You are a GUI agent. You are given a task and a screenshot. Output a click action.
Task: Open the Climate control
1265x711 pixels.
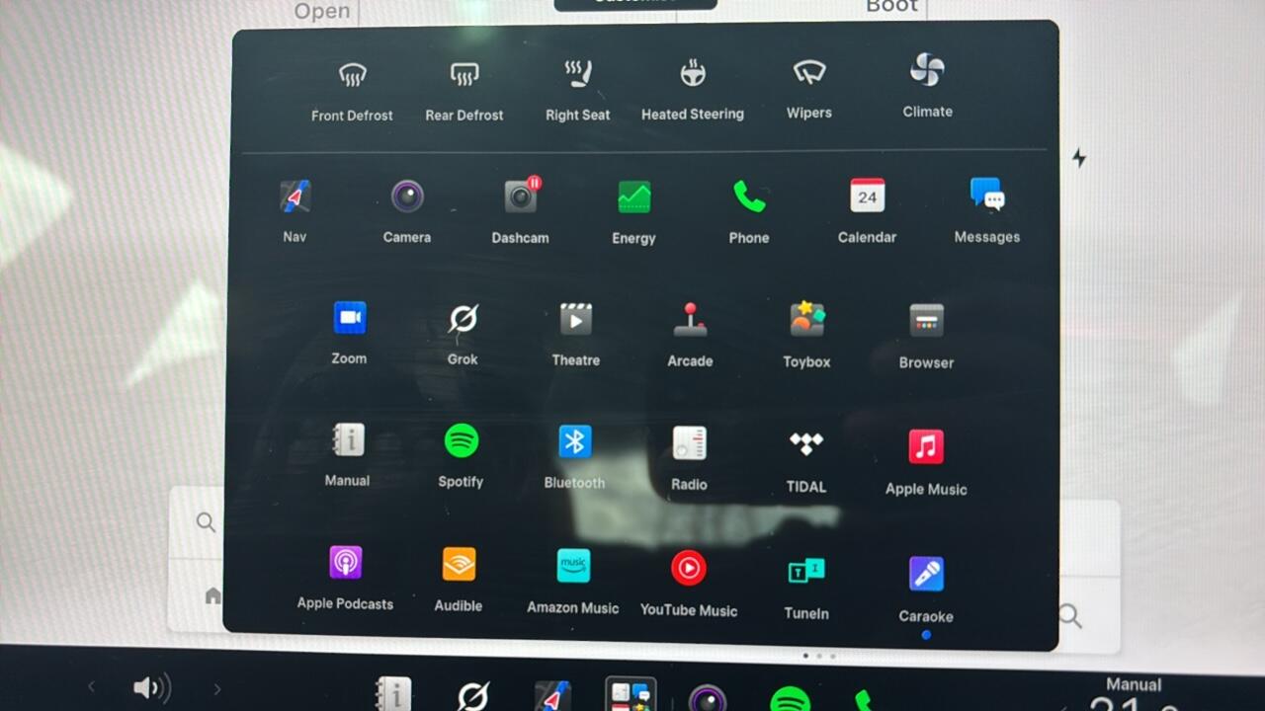click(x=927, y=86)
